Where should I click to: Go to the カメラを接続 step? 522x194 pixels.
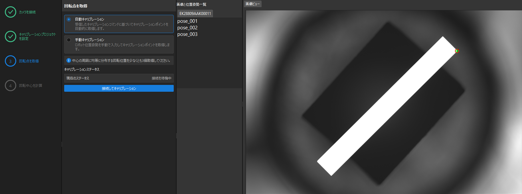27,12
